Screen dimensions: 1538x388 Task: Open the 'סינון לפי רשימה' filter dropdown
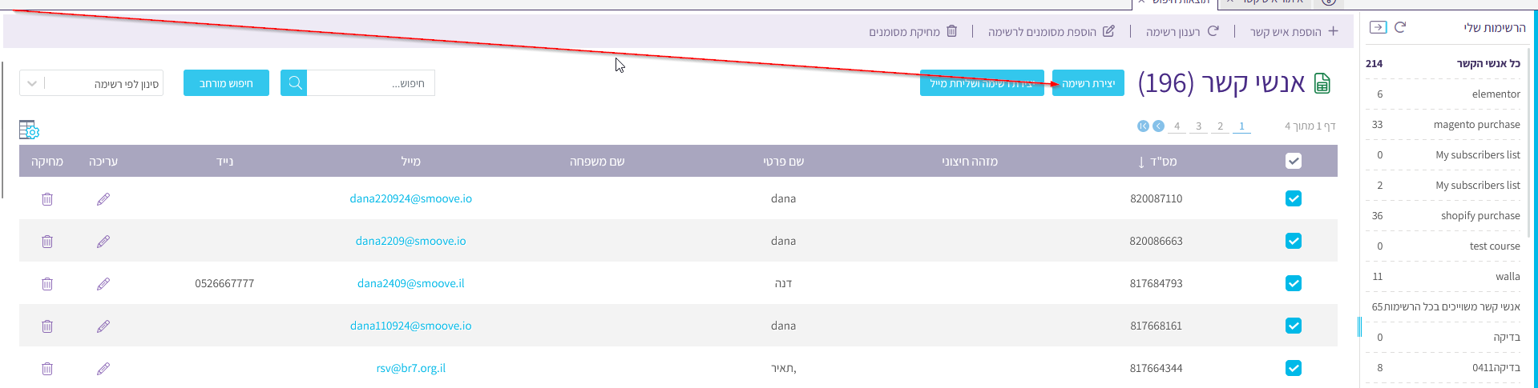pyautogui.click(x=91, y=83)
